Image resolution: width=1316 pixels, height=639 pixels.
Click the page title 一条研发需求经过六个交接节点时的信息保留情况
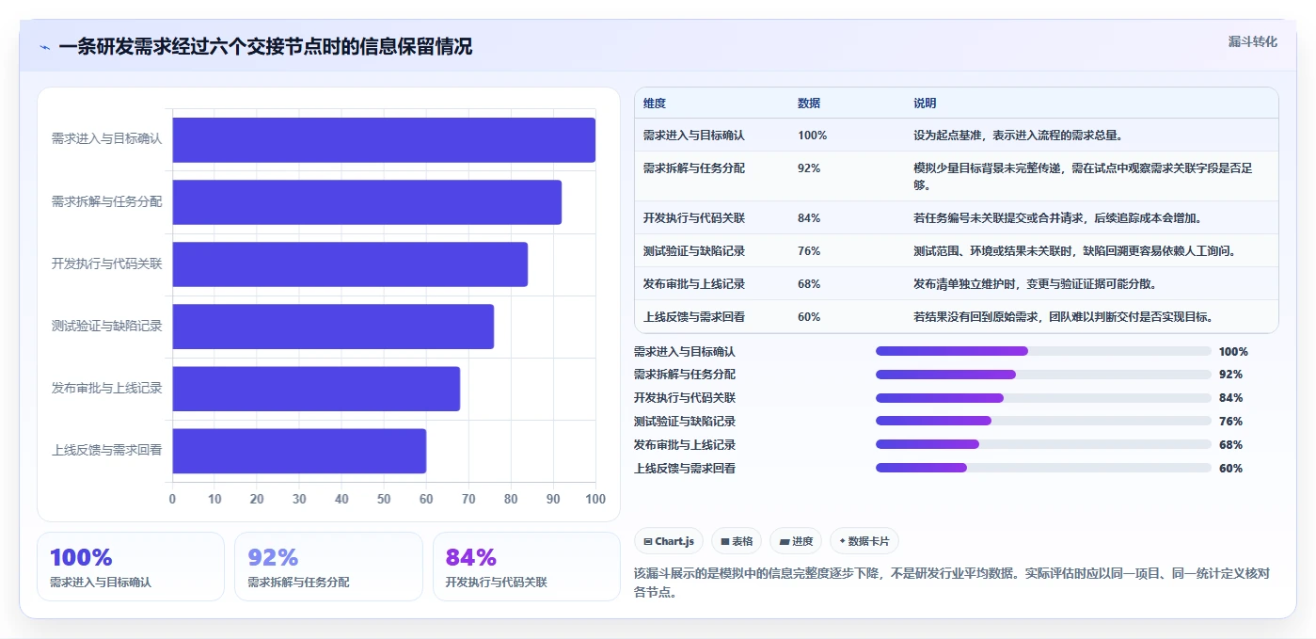click(x=265, y=47)
